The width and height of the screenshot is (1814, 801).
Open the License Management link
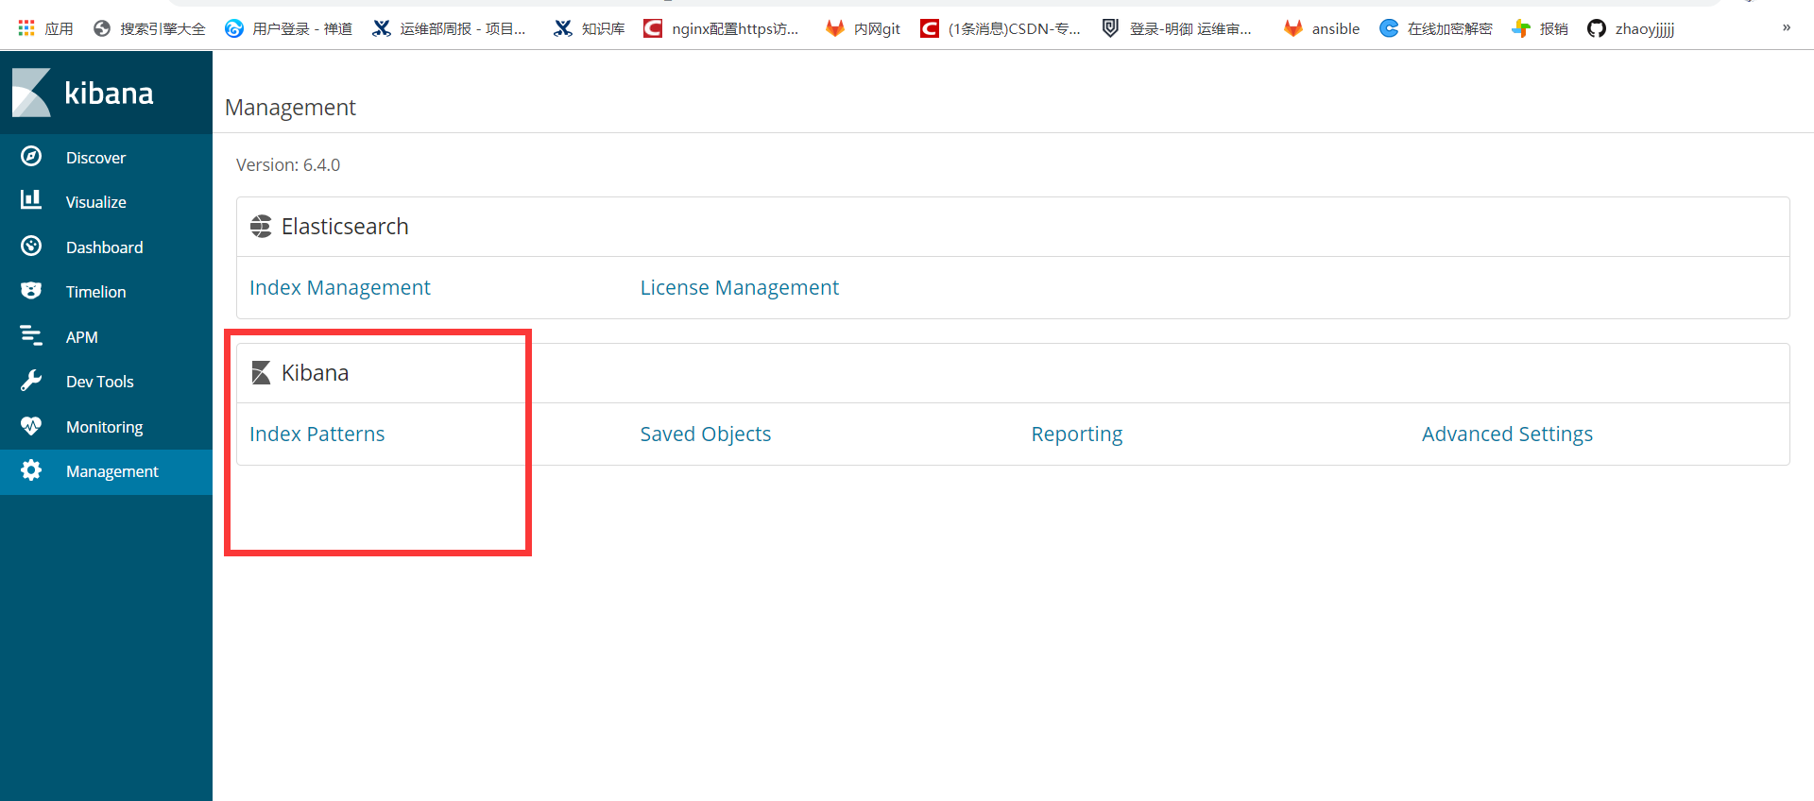(x=740, y=287)
